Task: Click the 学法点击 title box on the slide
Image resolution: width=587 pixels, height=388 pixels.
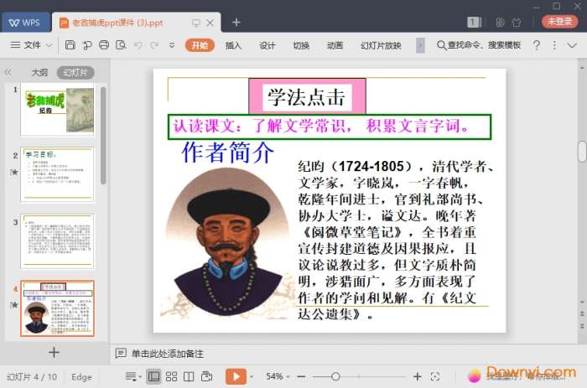Action: click(307, 97)
